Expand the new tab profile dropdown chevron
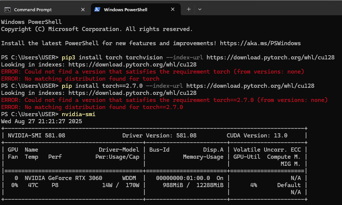The height and width of the screenshot is (205, 342). tap(200, 9)
